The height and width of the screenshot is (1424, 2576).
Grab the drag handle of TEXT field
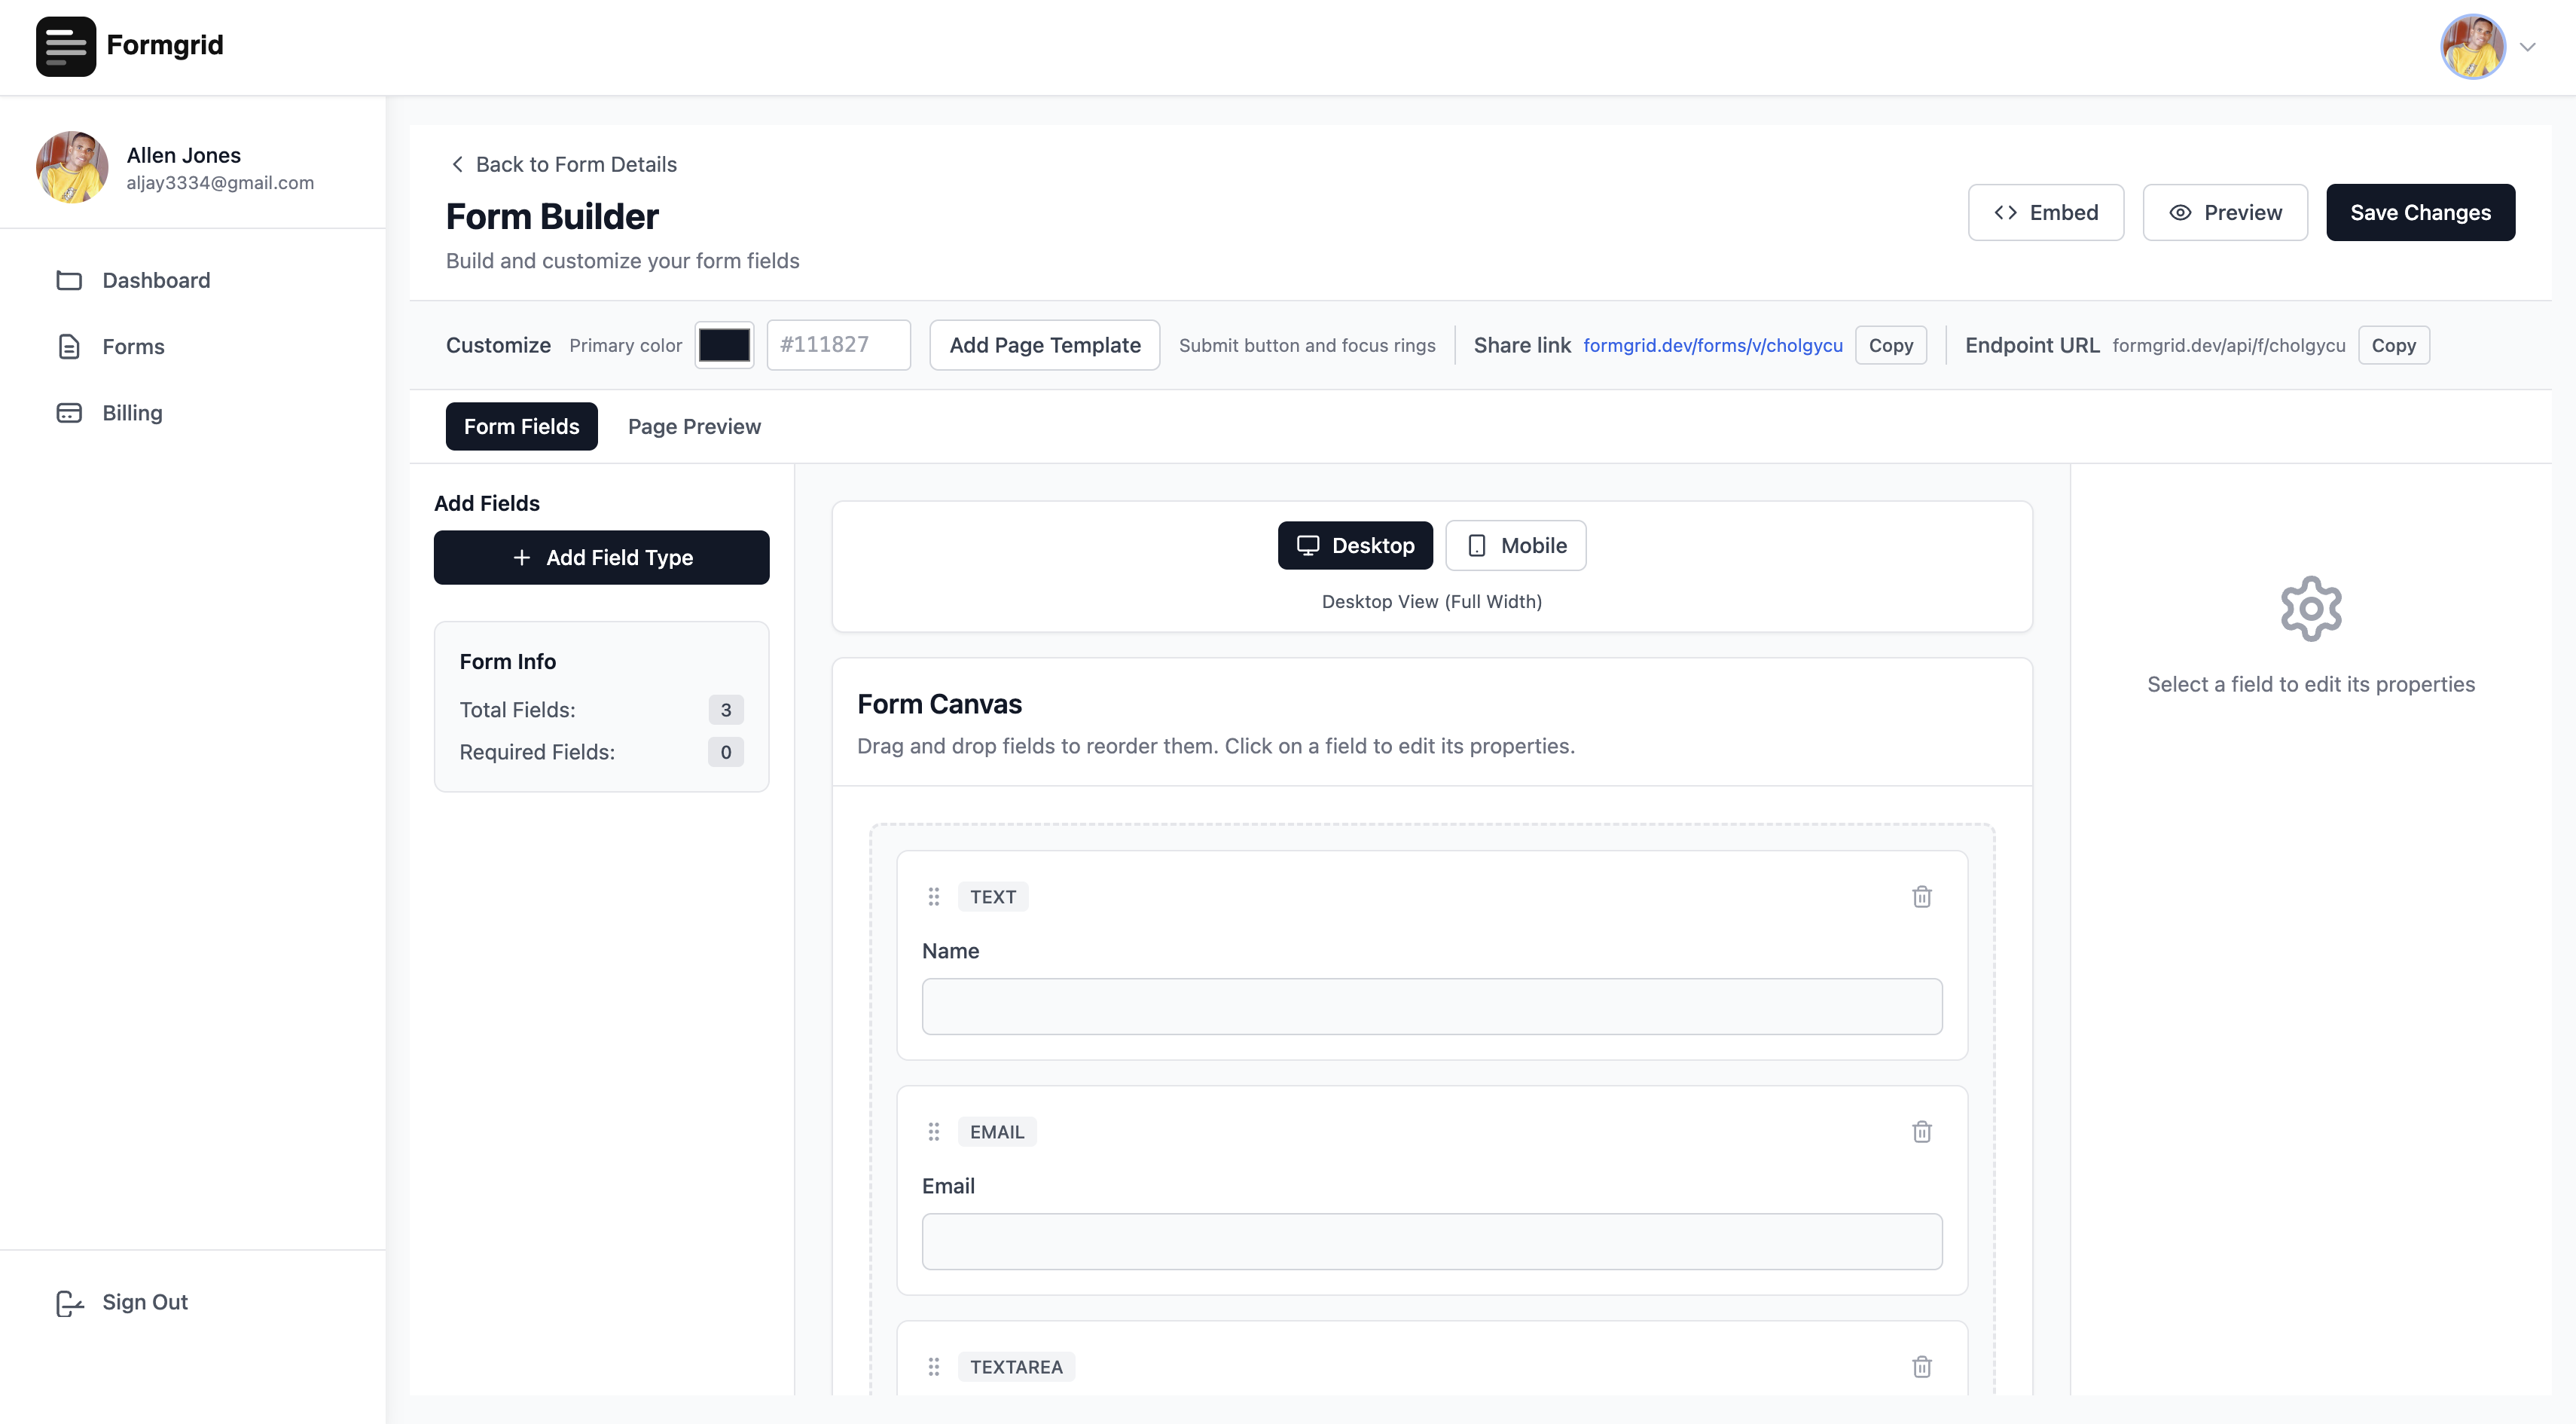[x=933, y=896]
